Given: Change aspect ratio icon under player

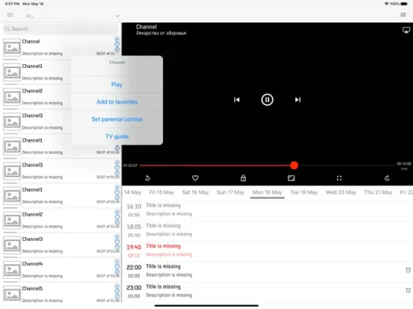Looking at the screenshot, I should [x=291, y=178].
